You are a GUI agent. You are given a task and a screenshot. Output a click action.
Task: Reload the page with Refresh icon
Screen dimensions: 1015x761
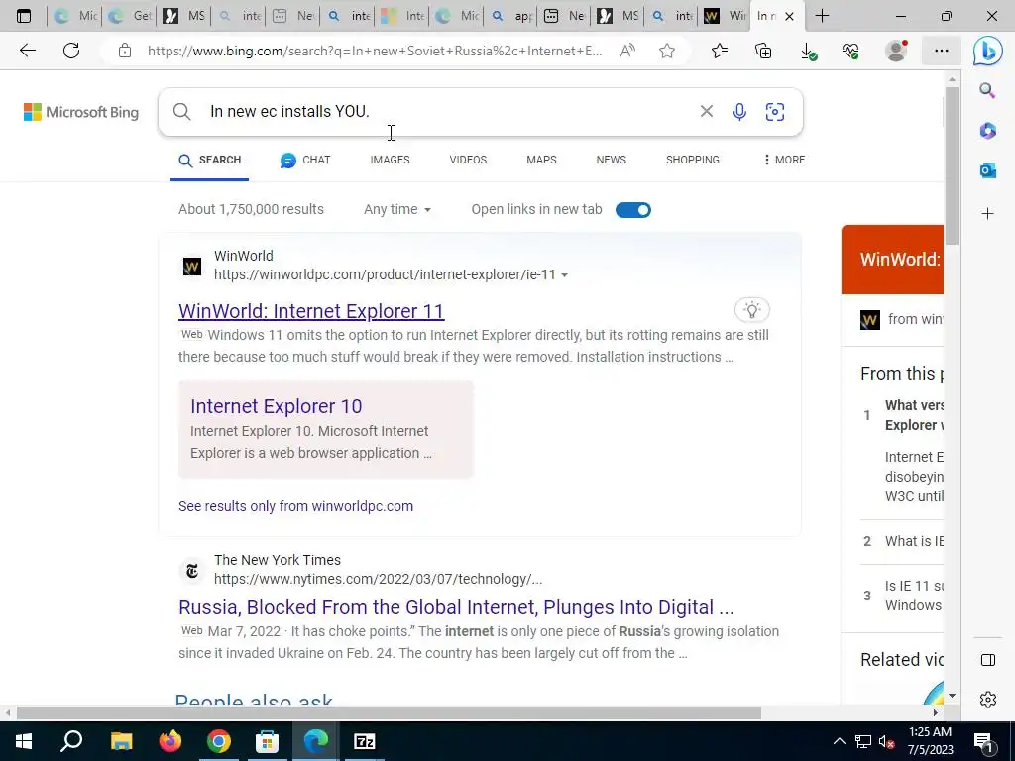71,51
